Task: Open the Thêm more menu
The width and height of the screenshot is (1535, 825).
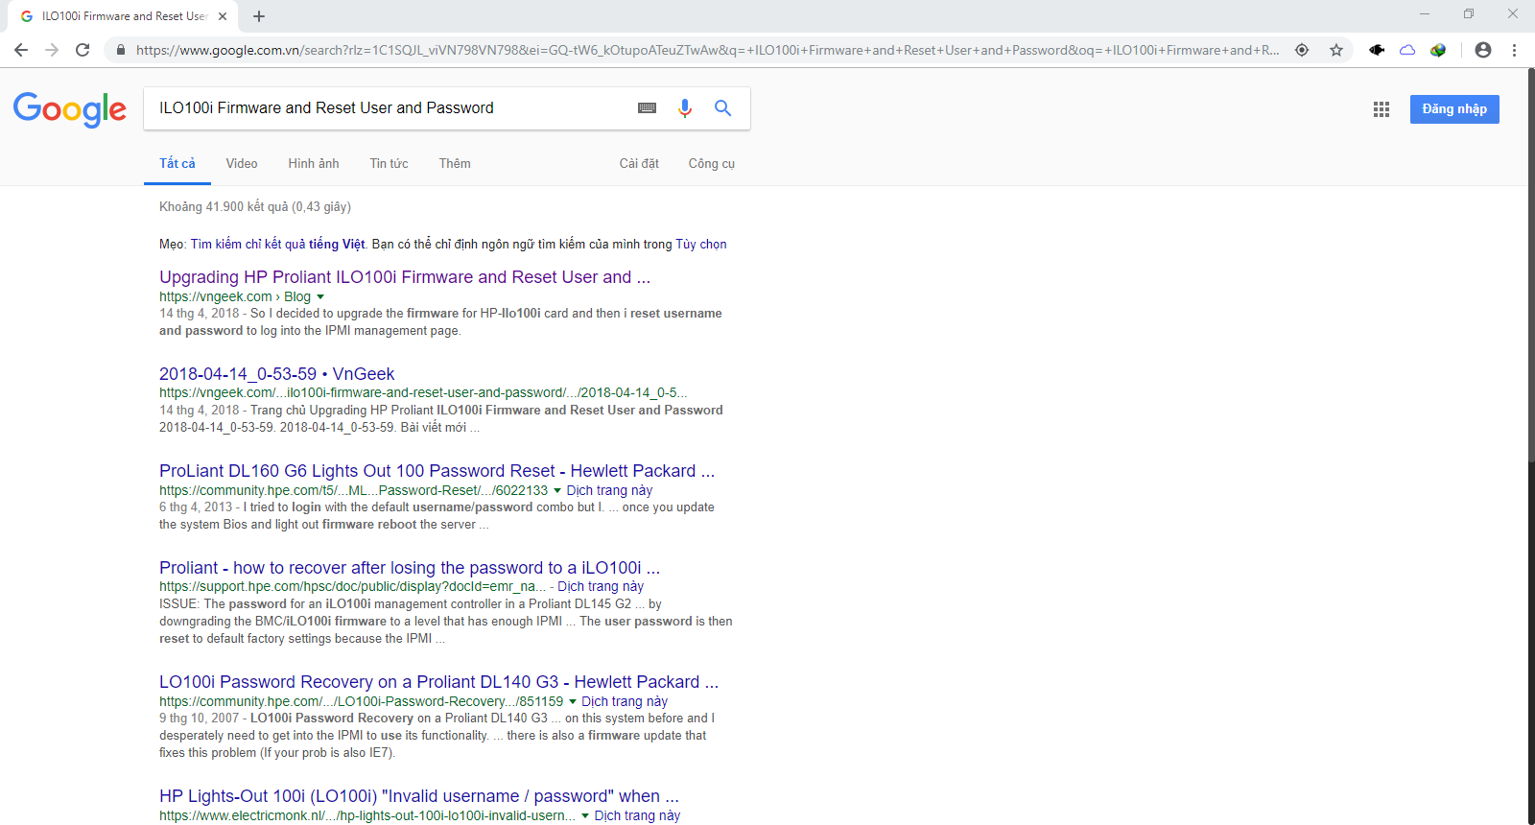Action: click(x=455, y=163)
